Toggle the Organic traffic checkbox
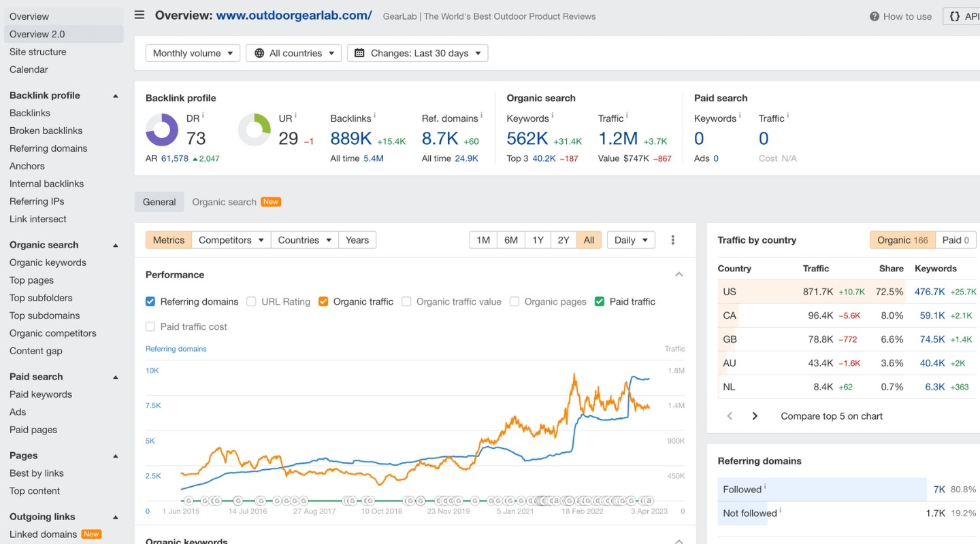The height and width of the screenshot is (544, 980). [323, 301]
